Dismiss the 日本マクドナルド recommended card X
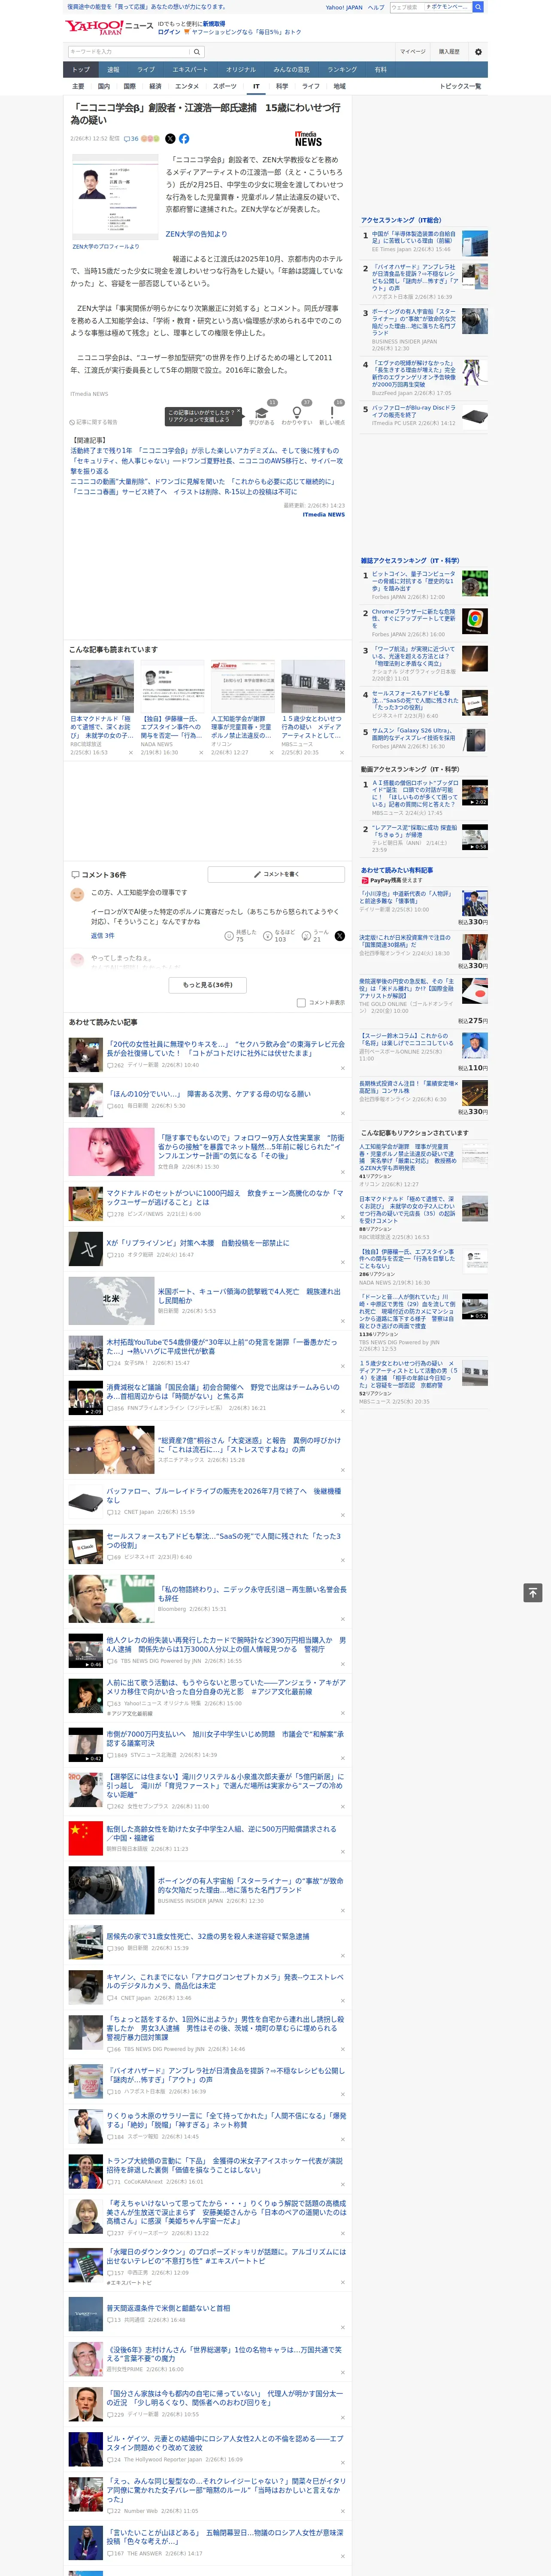Screen dimensions: 551x2576 [130, 753]
